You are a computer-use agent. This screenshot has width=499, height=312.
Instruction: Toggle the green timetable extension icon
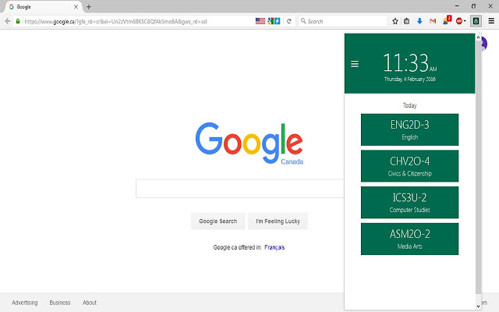click(476, 21)
